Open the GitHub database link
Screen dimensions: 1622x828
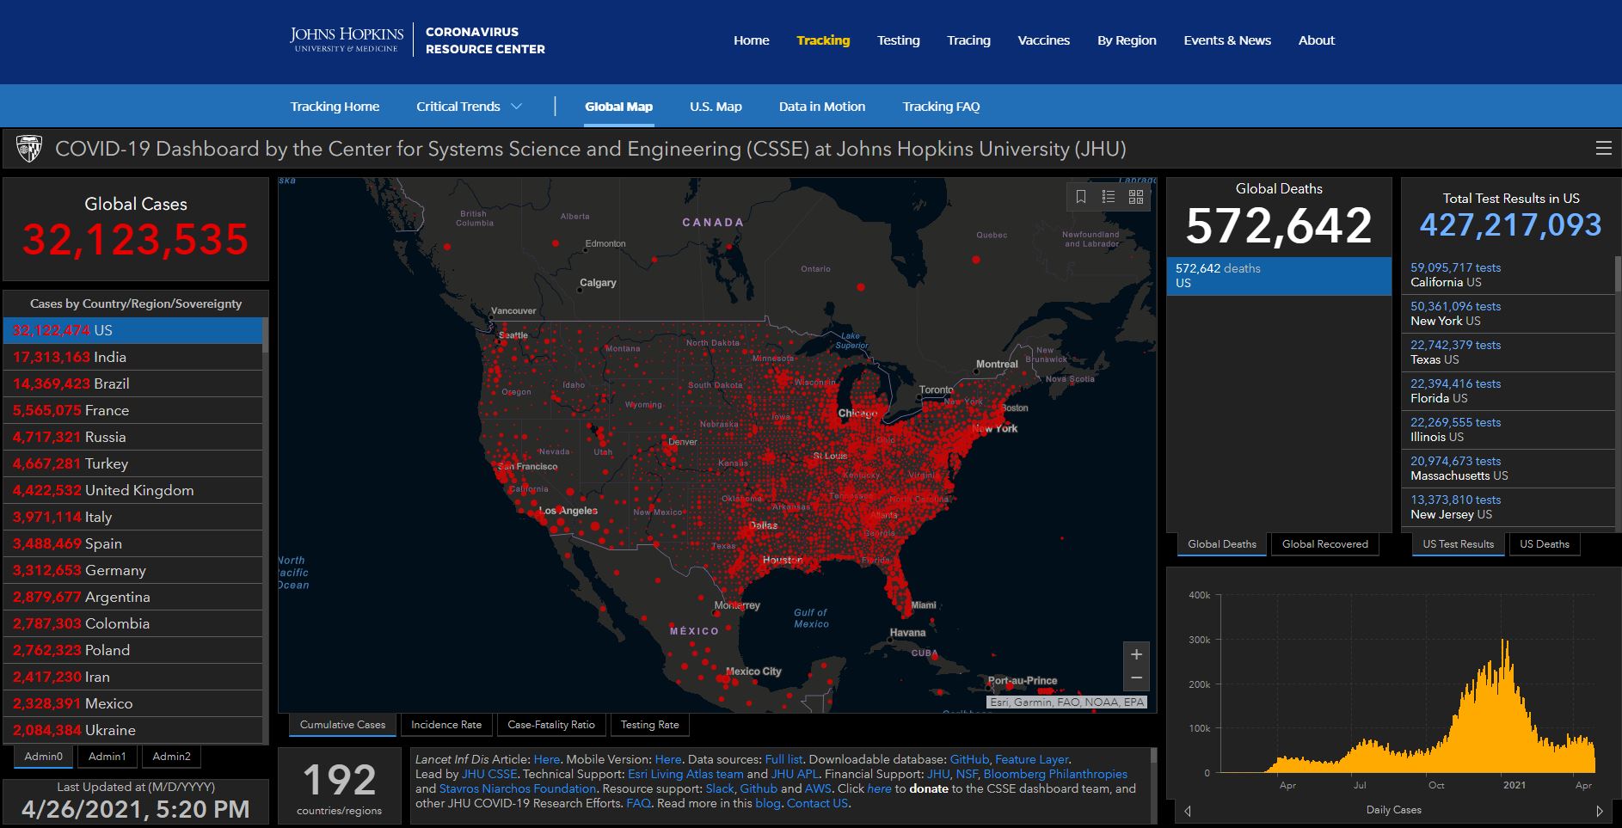click(x=969, y=760)
